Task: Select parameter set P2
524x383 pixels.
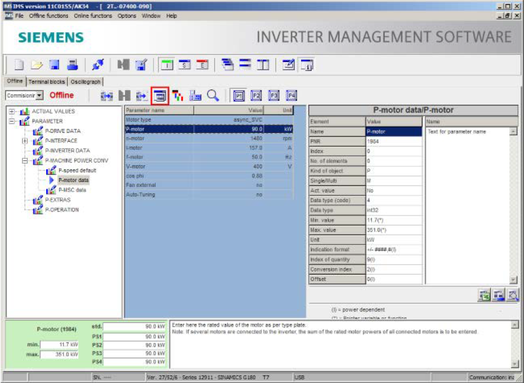Action: [x=256, y=96]
